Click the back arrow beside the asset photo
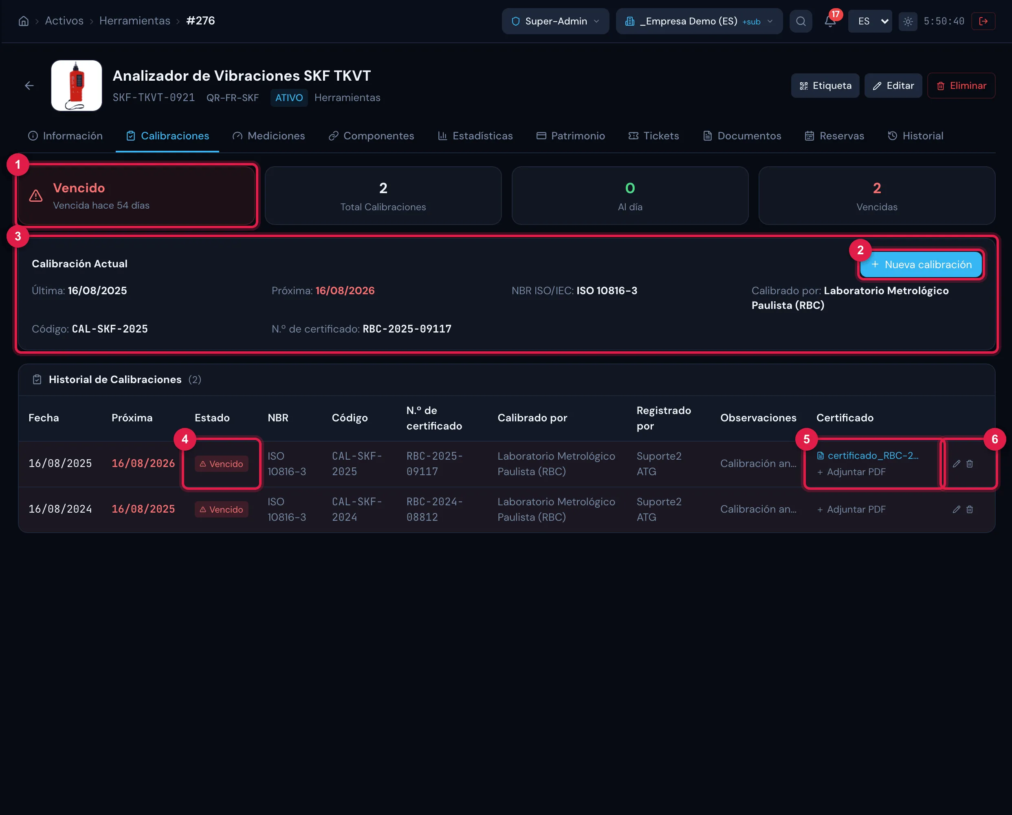1012x815 pixels. coord(29,86)
